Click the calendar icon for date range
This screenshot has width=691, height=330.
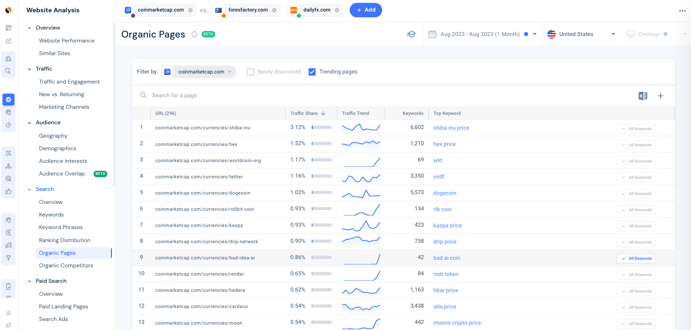pos(432,34)
